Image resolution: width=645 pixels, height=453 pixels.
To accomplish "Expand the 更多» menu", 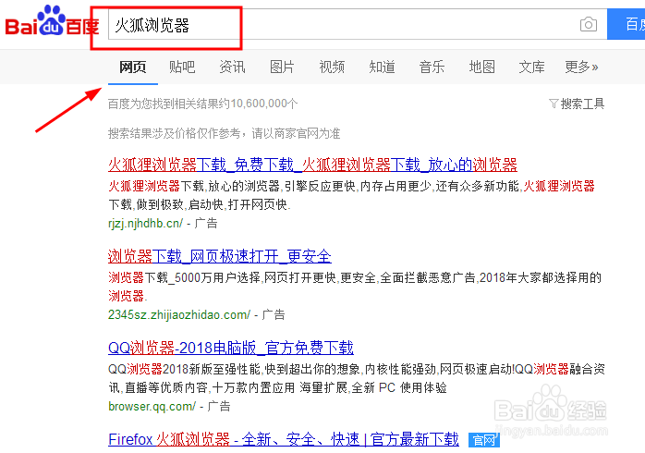I will coord(581,67).
